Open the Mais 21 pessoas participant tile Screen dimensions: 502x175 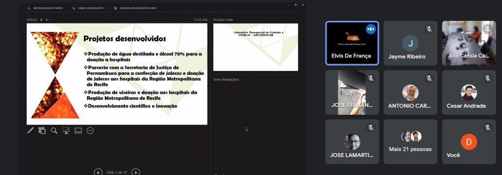click(x=410, y=142)
